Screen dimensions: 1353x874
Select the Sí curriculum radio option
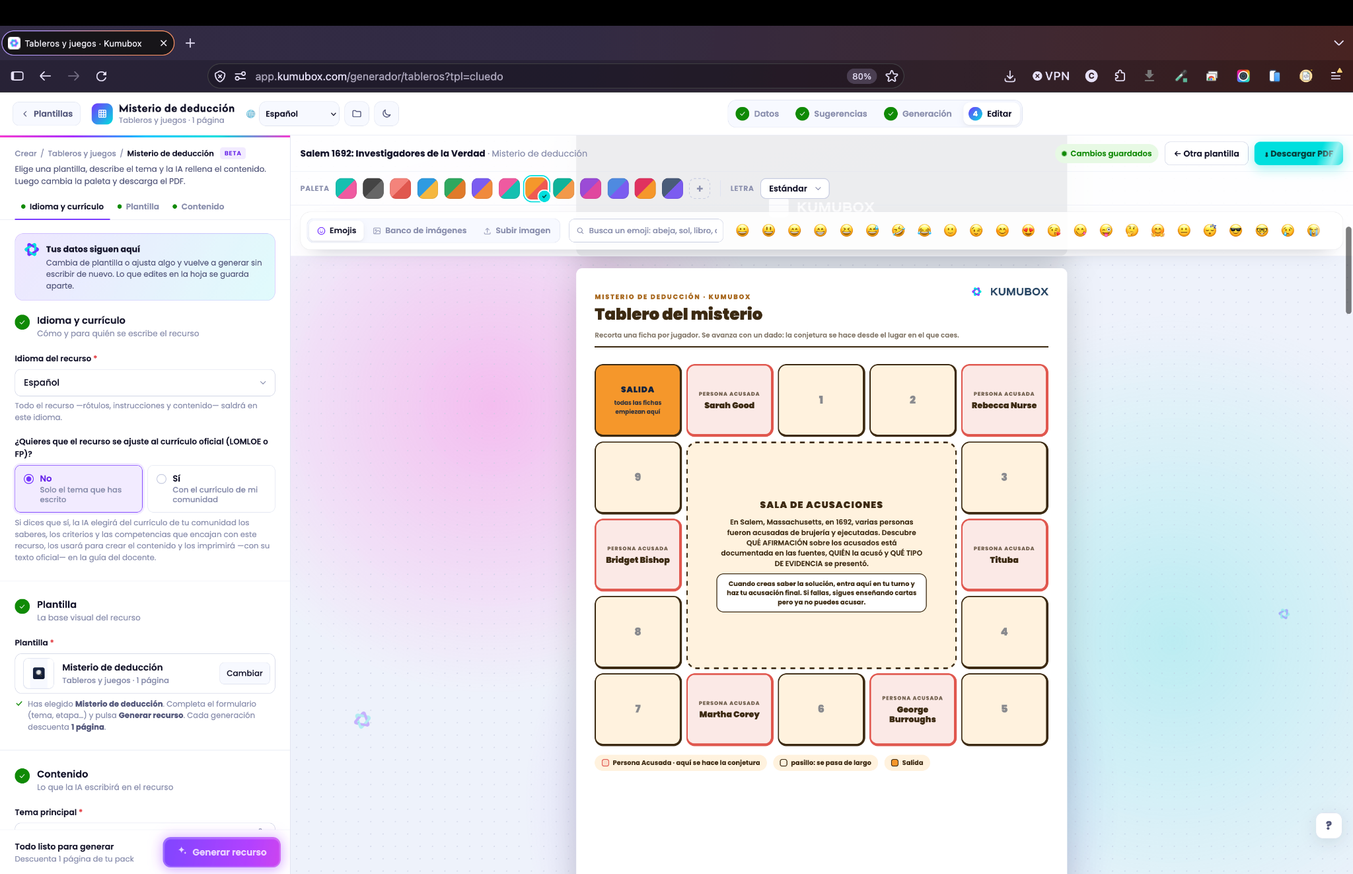(x=211, y=489)
